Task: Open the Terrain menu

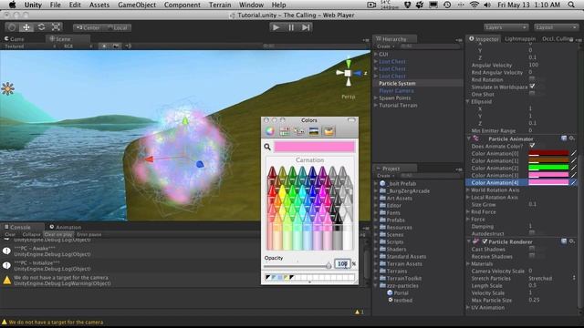Action: (220, 5)
